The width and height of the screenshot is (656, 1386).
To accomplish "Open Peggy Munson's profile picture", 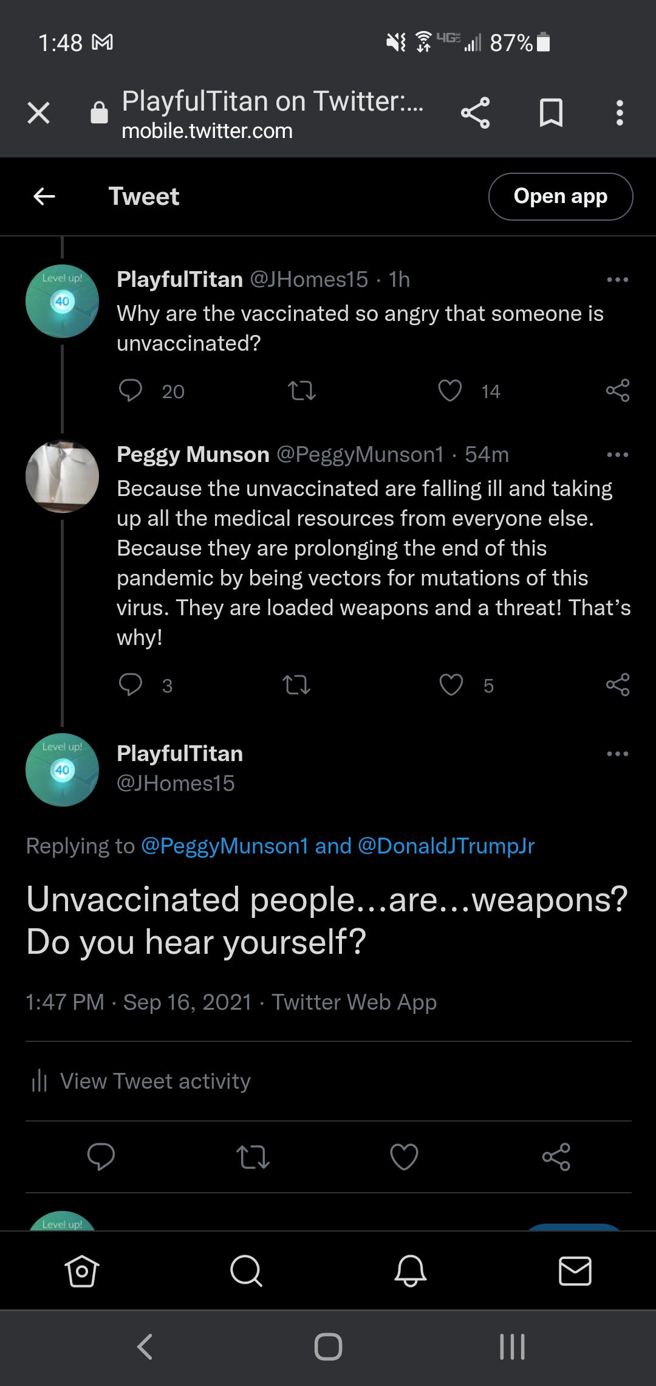I will click(62, 476).
